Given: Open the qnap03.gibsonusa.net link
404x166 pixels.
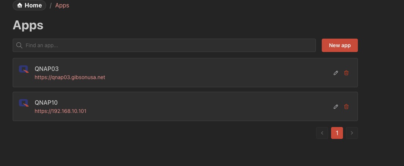Looking at the screenshot, I should point(70,77).
